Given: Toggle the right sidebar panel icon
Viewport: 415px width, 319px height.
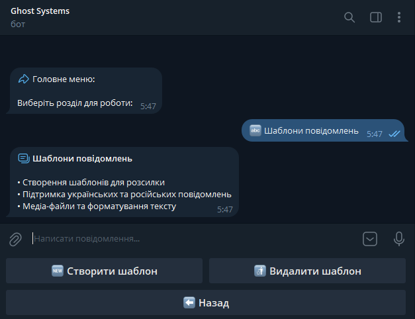Looking at the screenshot, I should pyautogui.click(x=375, y=17).
